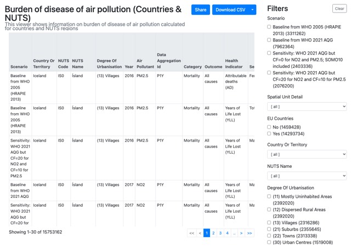
Task: Click Download CSV button
Action: [x=230, y=10]
